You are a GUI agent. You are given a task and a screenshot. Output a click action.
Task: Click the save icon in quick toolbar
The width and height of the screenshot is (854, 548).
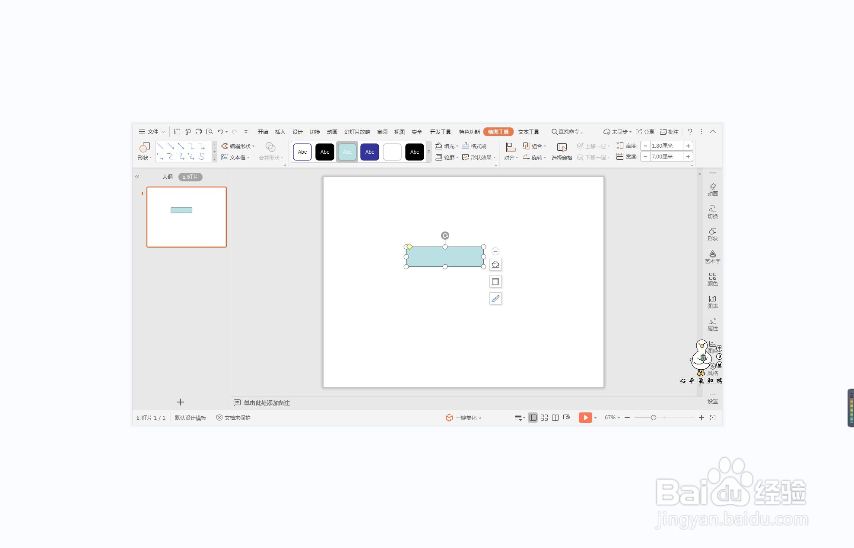[x=177, y=132]
